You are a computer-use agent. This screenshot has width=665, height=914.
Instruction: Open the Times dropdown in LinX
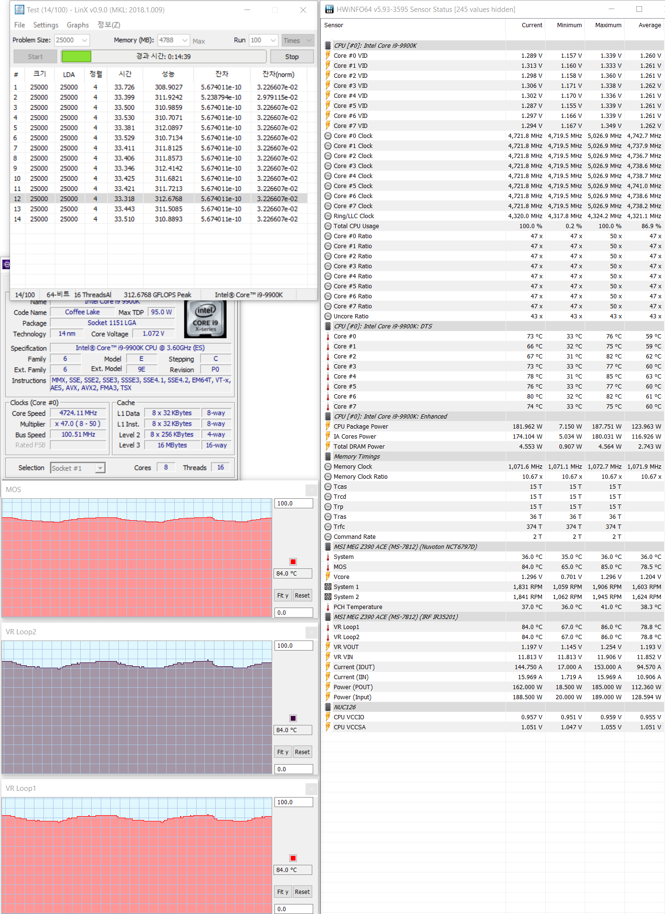[297, 41]
